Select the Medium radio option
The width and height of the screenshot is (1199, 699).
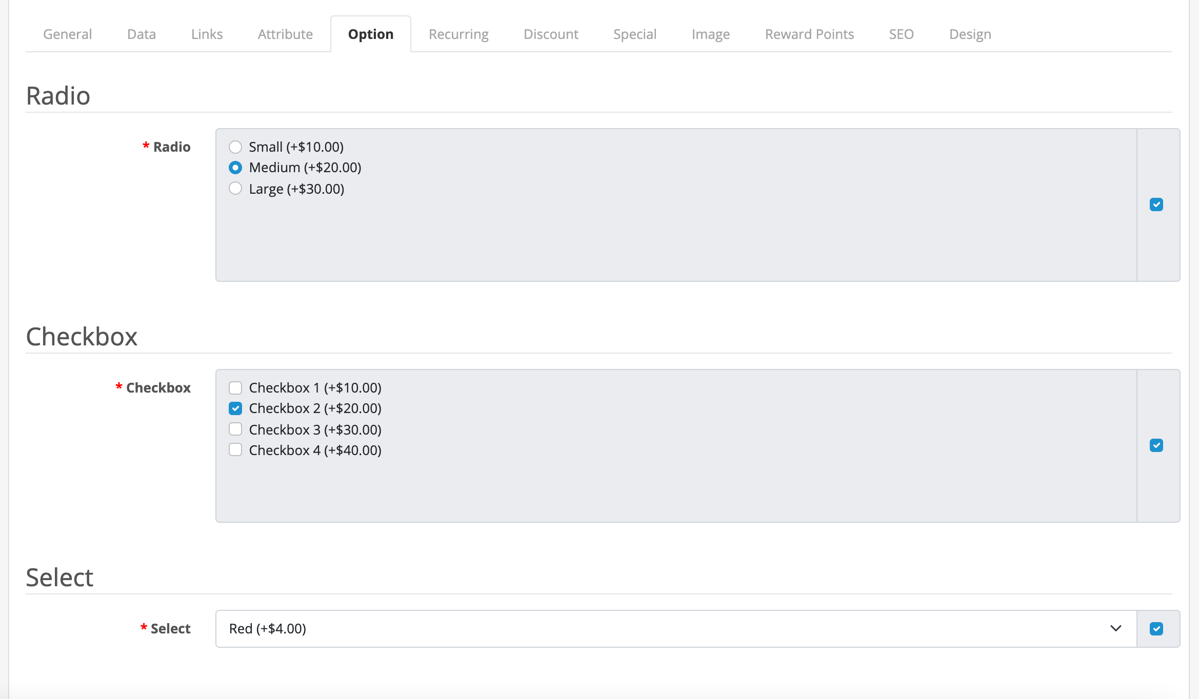(x=235, y=168)
